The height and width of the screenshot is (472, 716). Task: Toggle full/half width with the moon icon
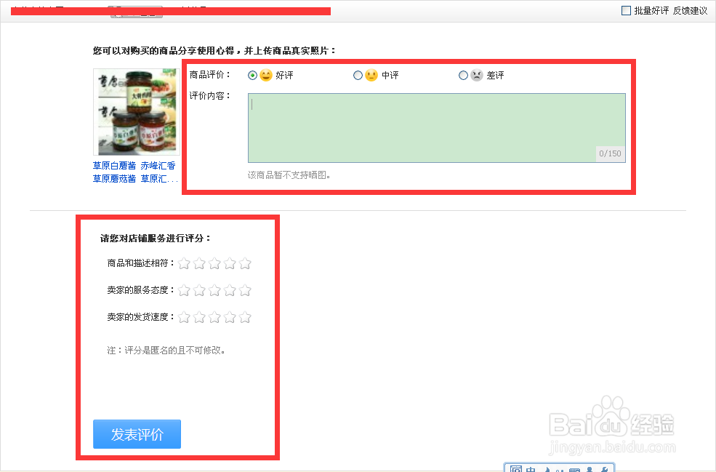(x=547, y=470)
